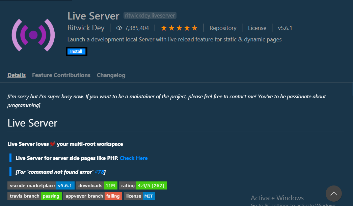
Task: Click the Install button
Action: click(76, 52)
